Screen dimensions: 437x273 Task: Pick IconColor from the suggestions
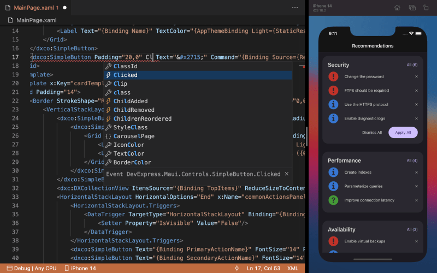[x=198, y=145]
